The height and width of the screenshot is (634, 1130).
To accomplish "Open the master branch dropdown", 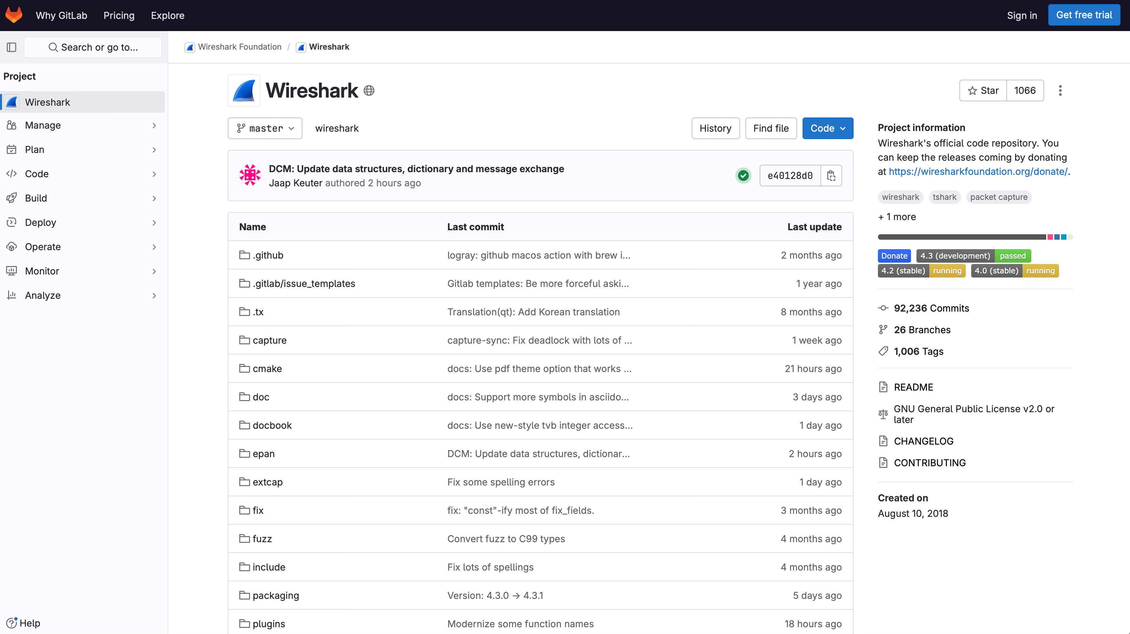I will 265,128.
